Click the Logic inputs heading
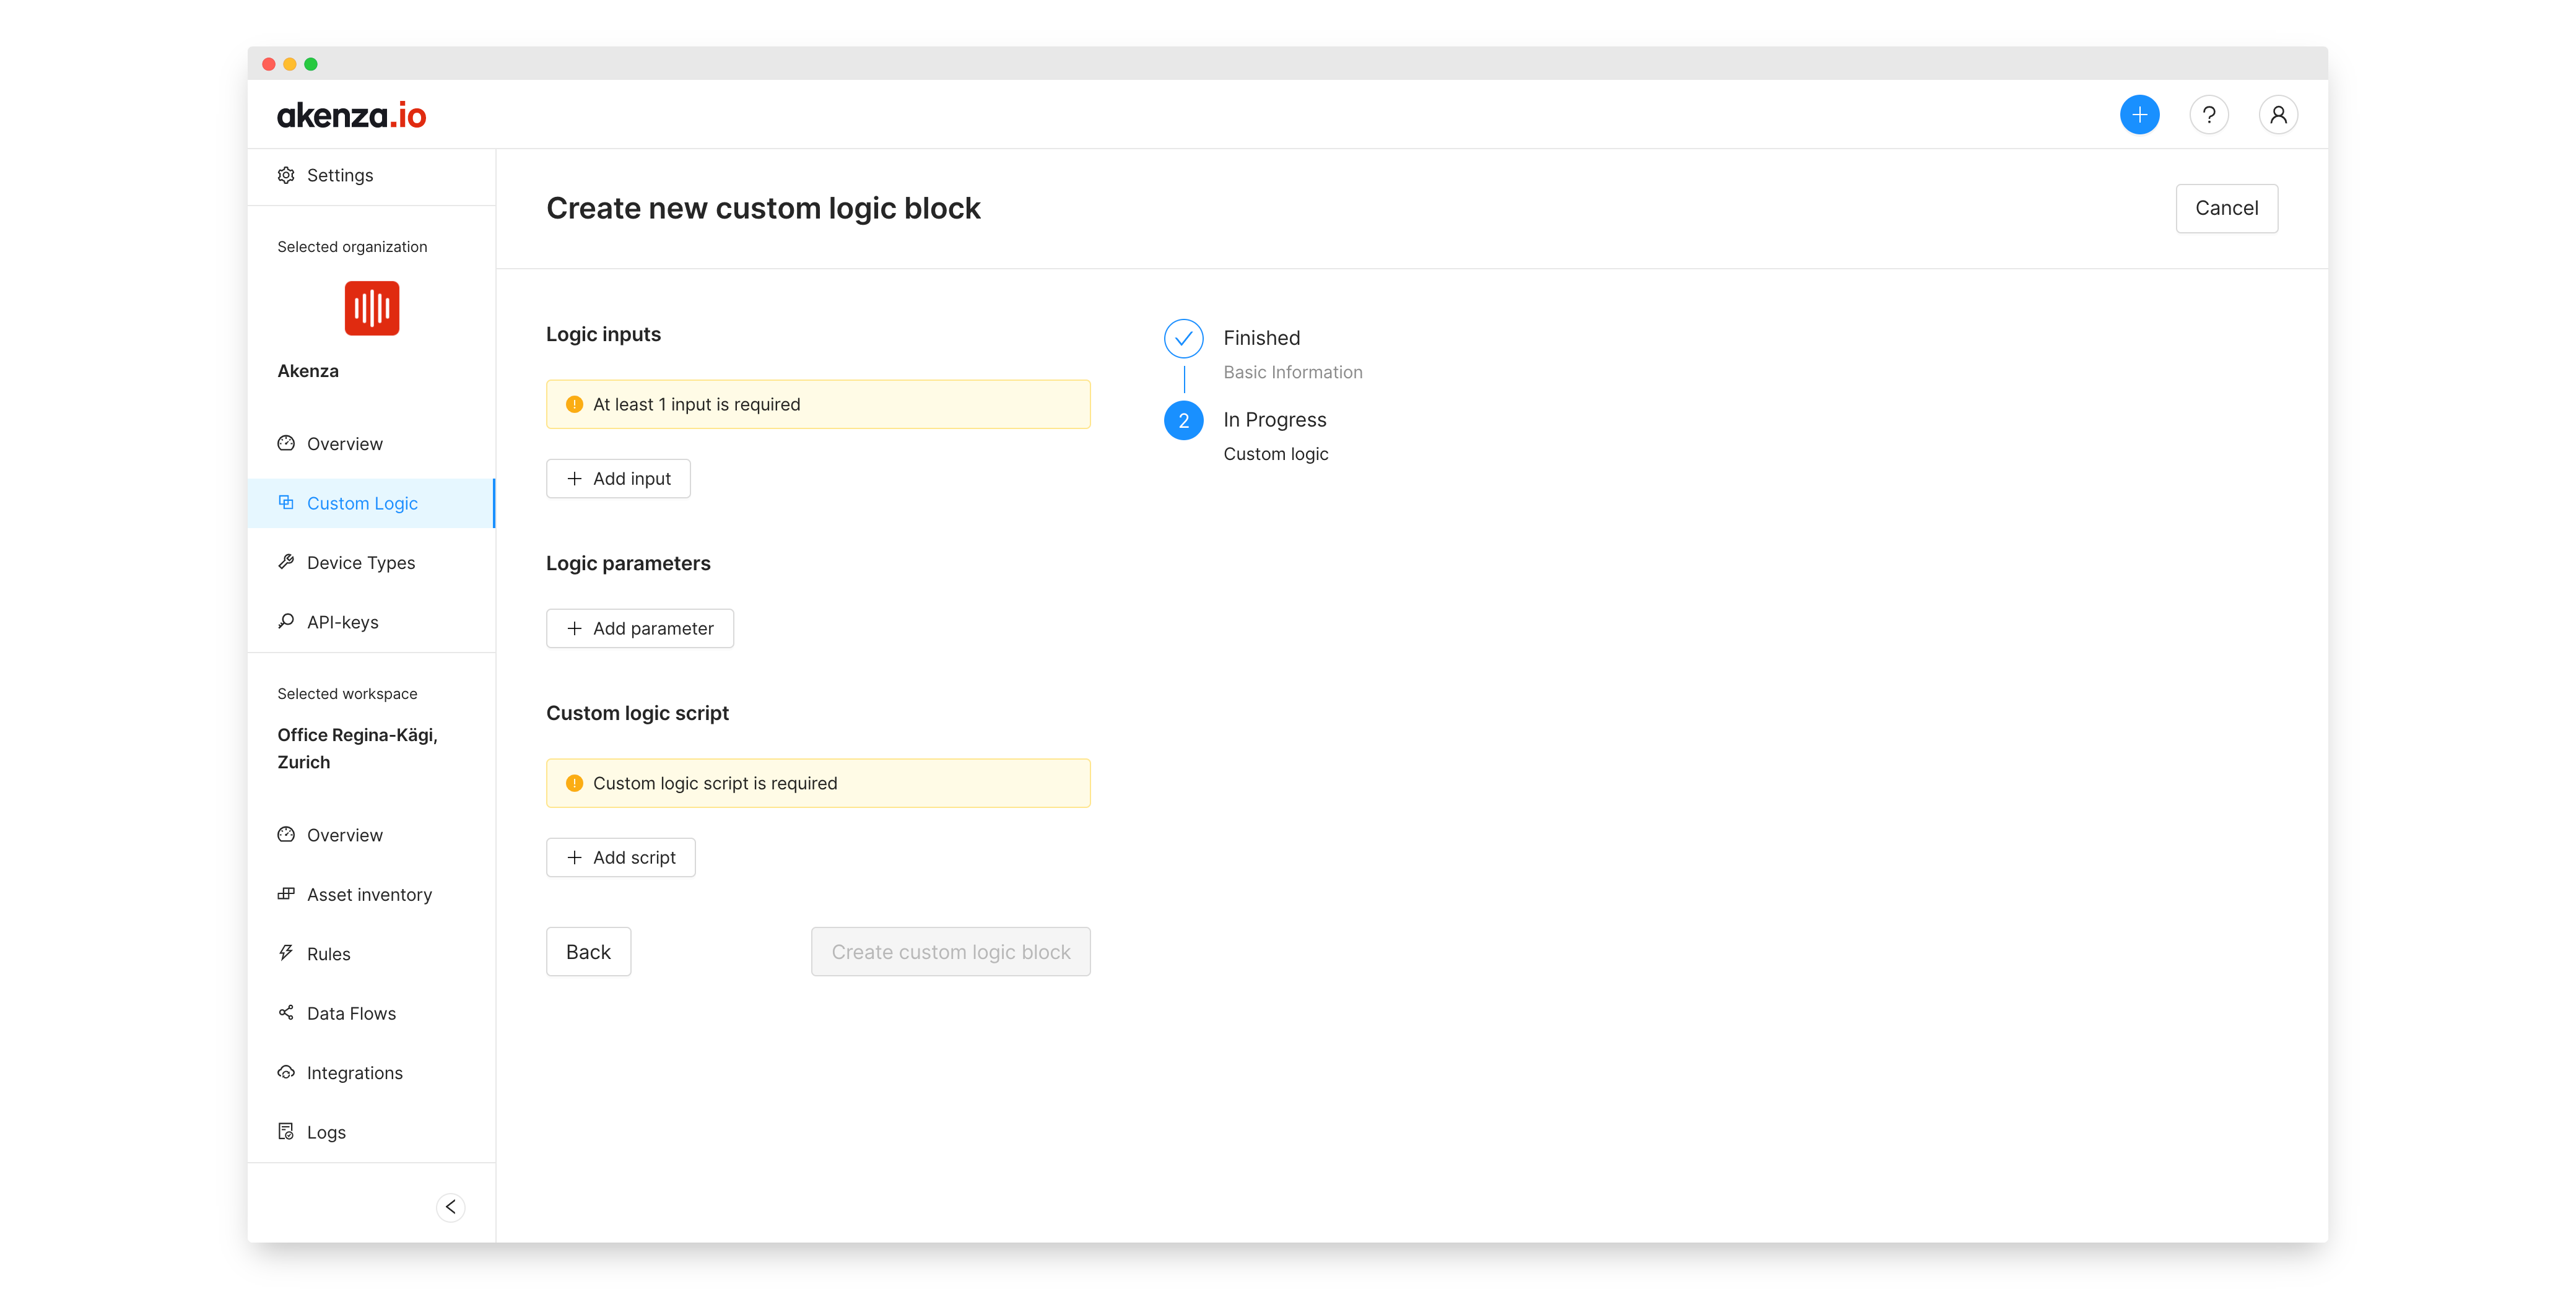 coord(603,334)
